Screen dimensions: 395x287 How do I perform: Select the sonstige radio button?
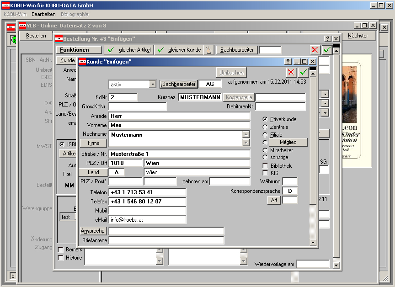tap(265, 157)
